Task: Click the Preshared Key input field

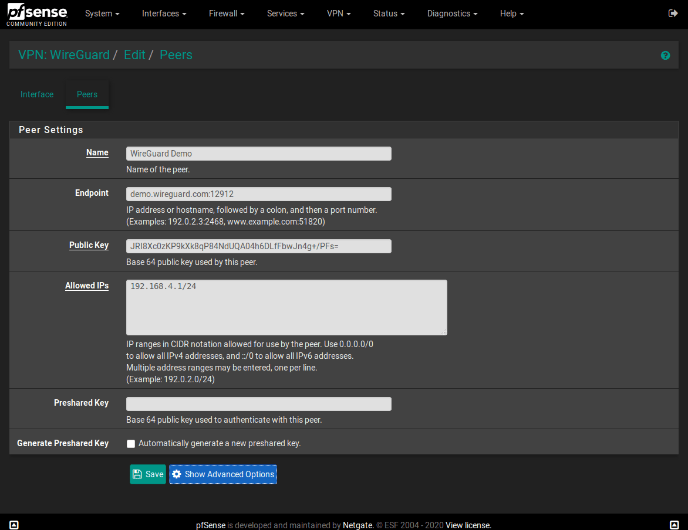Action: (258, 404)
